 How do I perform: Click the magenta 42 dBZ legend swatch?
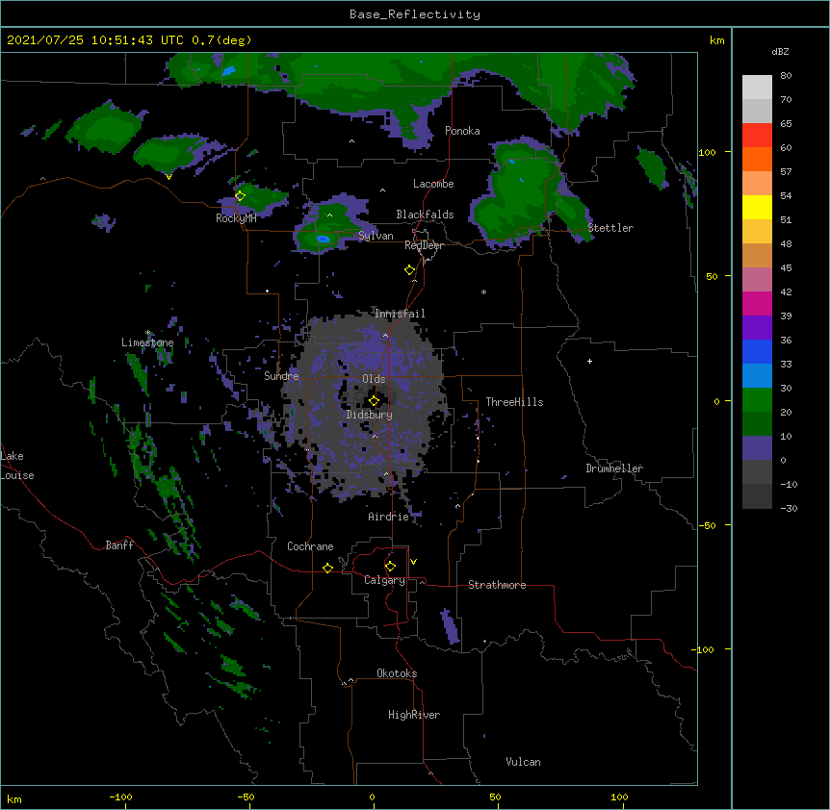(x=757, y=303)
